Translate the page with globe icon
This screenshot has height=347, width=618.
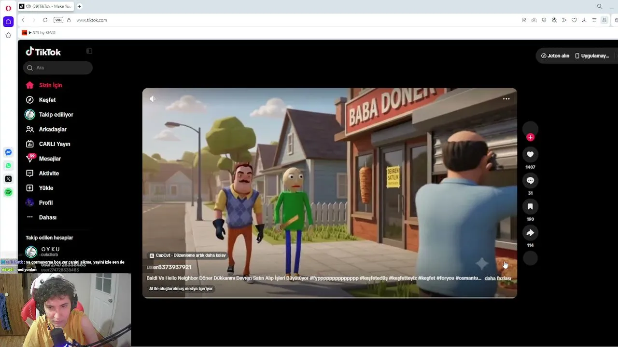[x=554, y=20]
